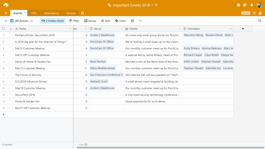Click the rocket icon beside base title
This screenshot has width=265, height=149.
coord(109,5)
